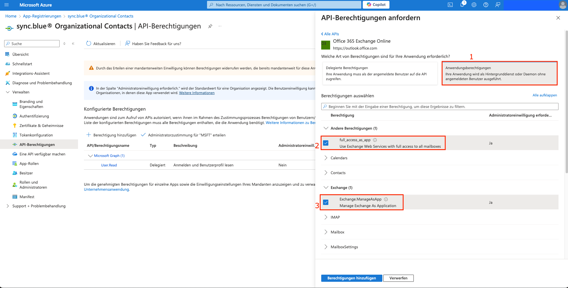Uncheck the full_access_as_app checkbox

tap(326, 143)
